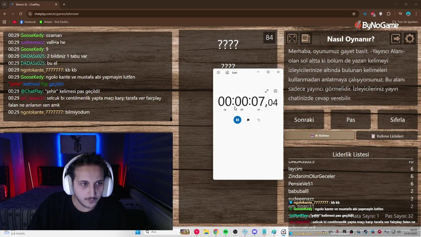Open the game settings gear icon
The height and width of the screenshot is (237, 421).
(x=410, y=39)
